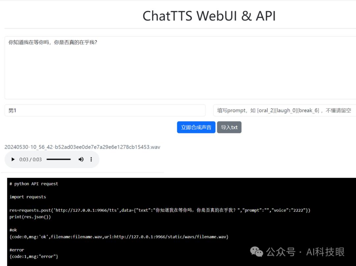Screen dimensions: 356x266
Task: Open the 男1 voice selection dropdown
Action: pos(105,111)
